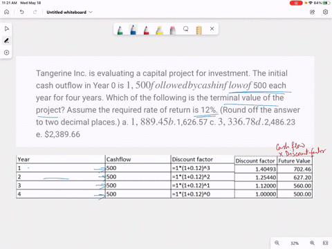
Task: Open the settings gear in the header
Action: (x=325, y=12)
